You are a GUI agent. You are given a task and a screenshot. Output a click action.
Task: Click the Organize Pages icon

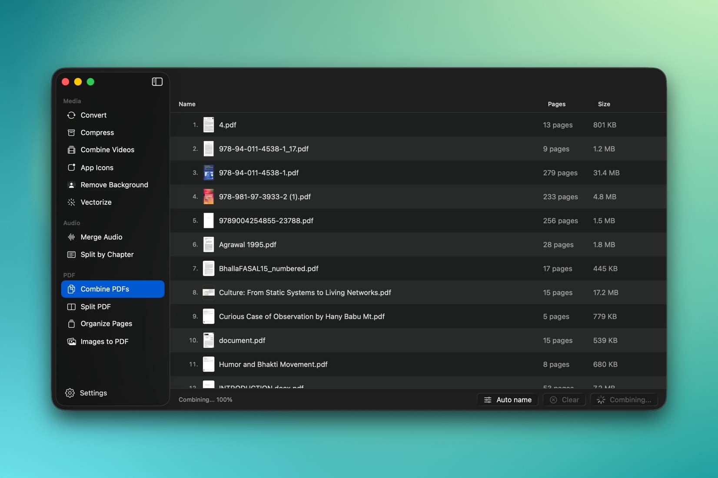(71, 324)
